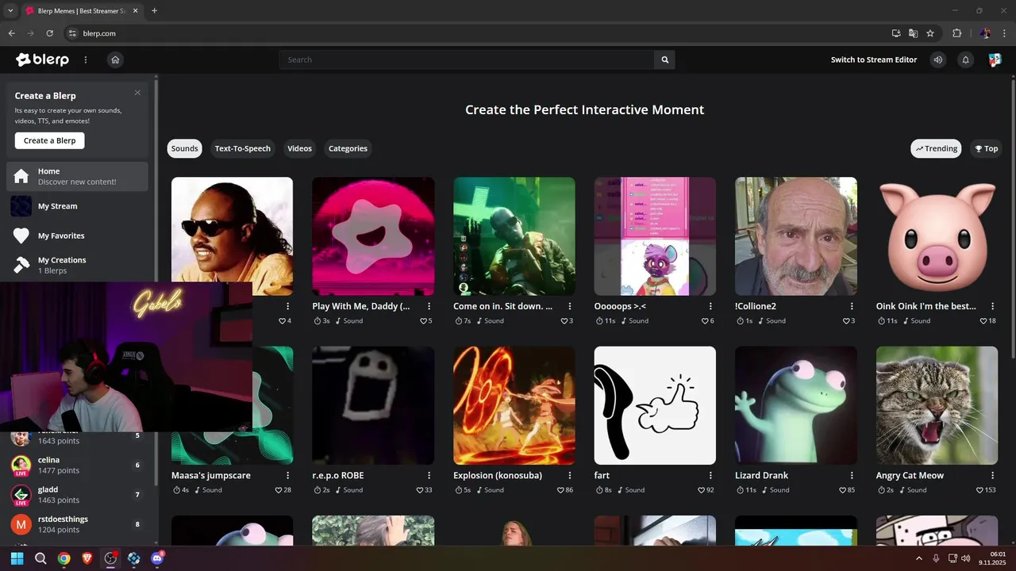This screenshot has height=571, width=1016.
Task: Open the Play With Me, Daddy thumbnail
Action: point(373,236)
